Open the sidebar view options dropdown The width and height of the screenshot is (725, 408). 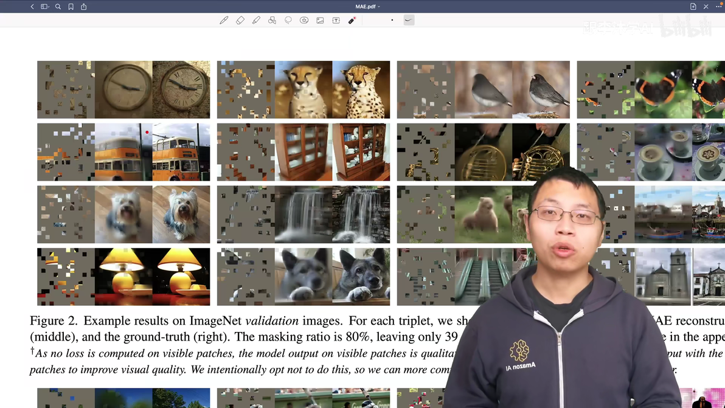(x=45, y=7)
